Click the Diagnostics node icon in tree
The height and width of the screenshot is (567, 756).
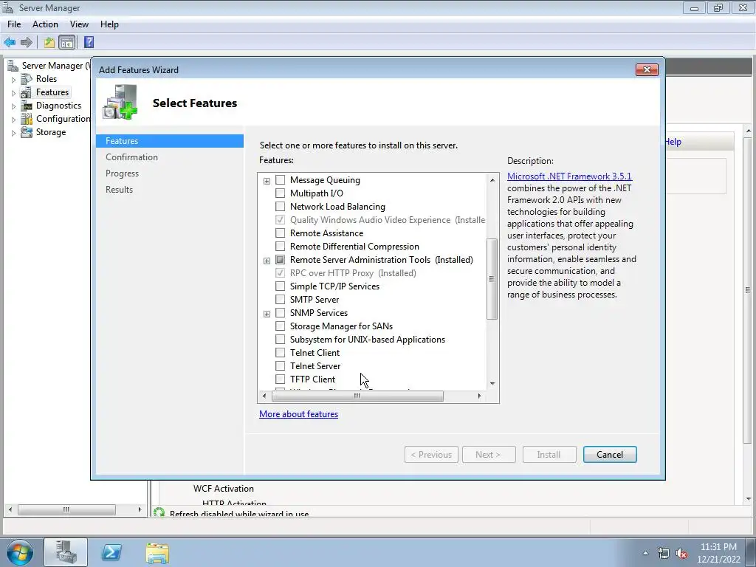click(x=26, y=106)
